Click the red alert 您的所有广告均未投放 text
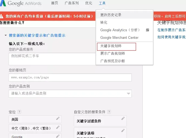This screenshot has height=138, width=186. coord(49,16)
